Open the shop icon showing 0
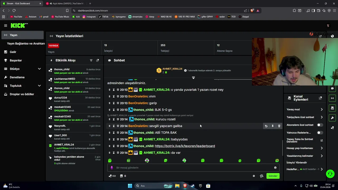 pyautogui.click(x=123, y=176)
